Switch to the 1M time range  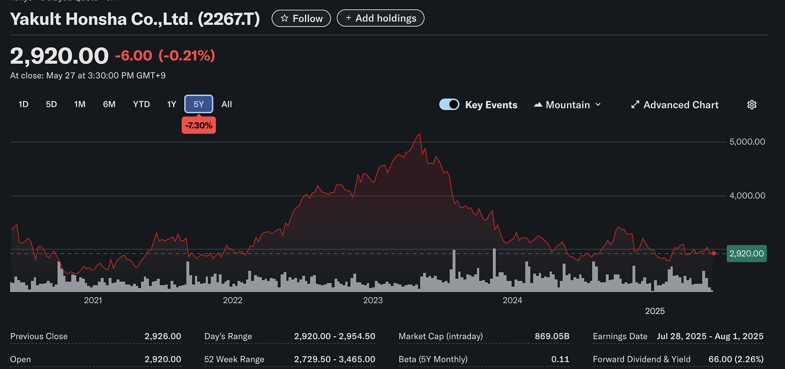[x=80, y=104]
